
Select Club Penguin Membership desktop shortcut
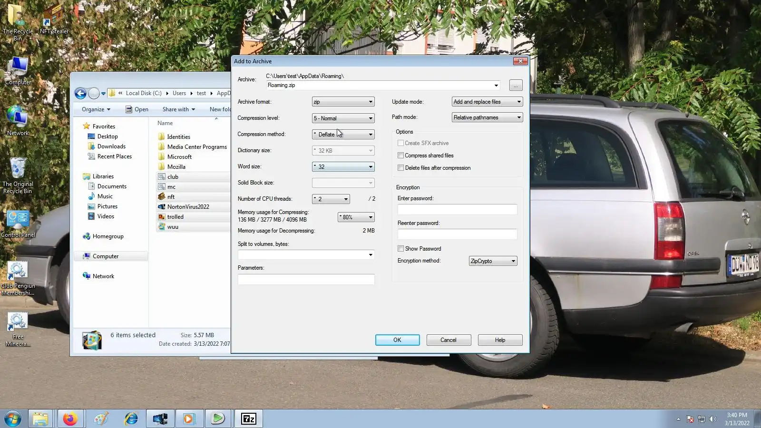[18, 279]
